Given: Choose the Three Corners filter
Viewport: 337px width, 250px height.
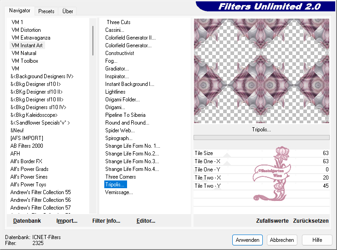Looking at the screenshot, I should (x=121, y=177).
